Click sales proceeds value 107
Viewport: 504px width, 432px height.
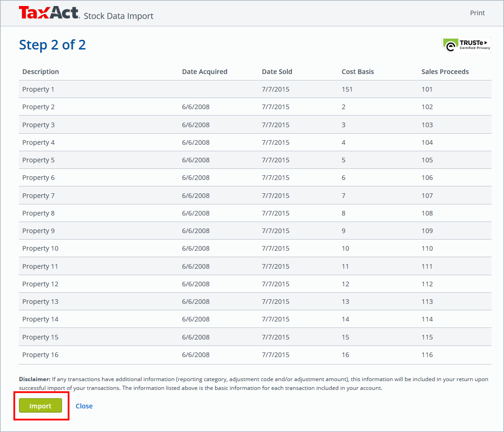(x=427, y=196)
